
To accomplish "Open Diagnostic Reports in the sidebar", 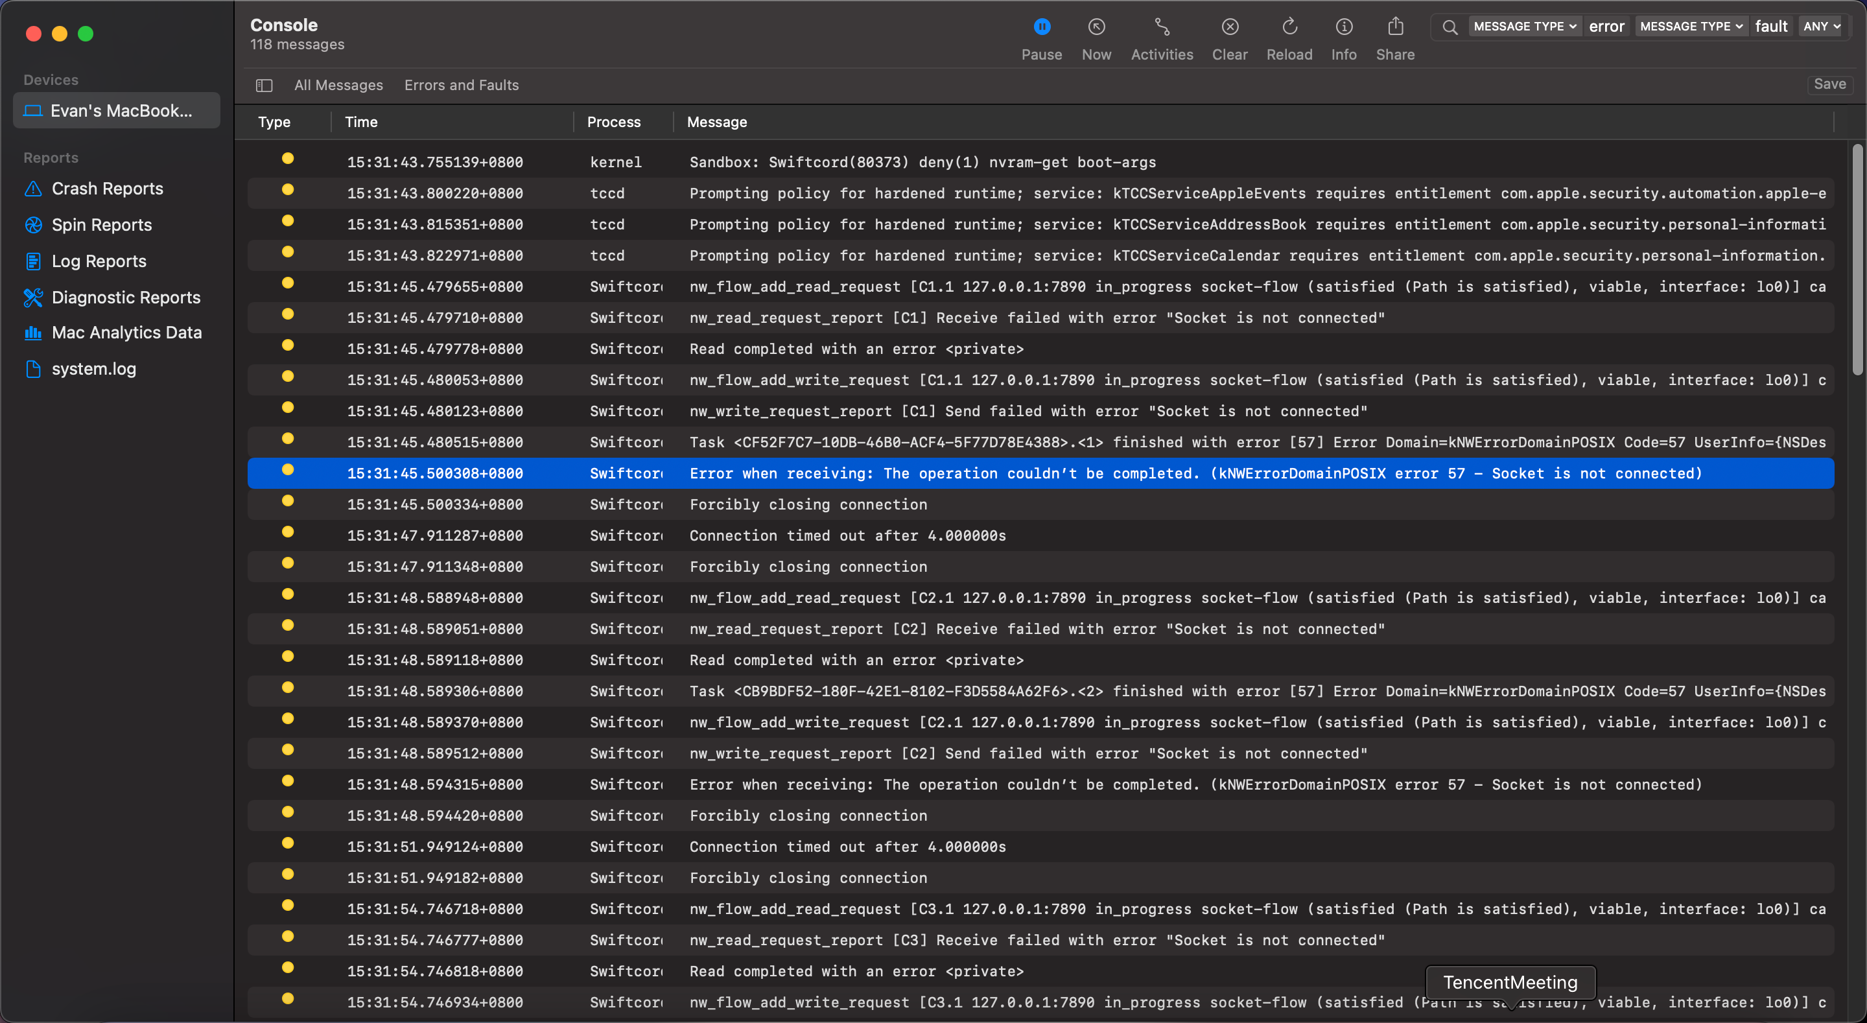I will pos(124,298).
